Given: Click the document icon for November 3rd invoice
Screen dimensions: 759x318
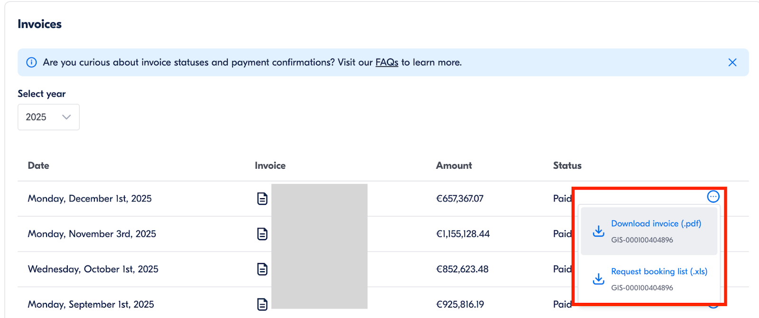Looking at the screenshot, I should (262, 234).
